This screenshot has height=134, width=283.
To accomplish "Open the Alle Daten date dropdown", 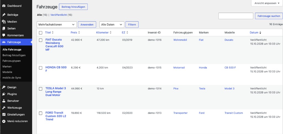I will click(x=112, y=25).
